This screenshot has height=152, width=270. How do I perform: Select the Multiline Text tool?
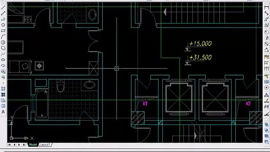click(3, 112)
